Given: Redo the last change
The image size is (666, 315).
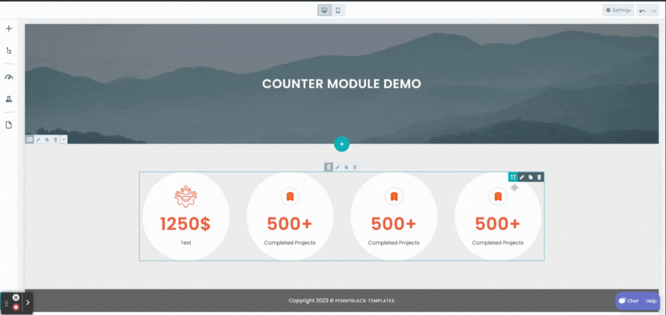Looking at the screenshot, I should (653, 11).
